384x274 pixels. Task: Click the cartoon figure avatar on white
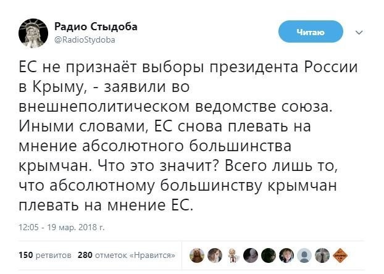tap(233, 254)
